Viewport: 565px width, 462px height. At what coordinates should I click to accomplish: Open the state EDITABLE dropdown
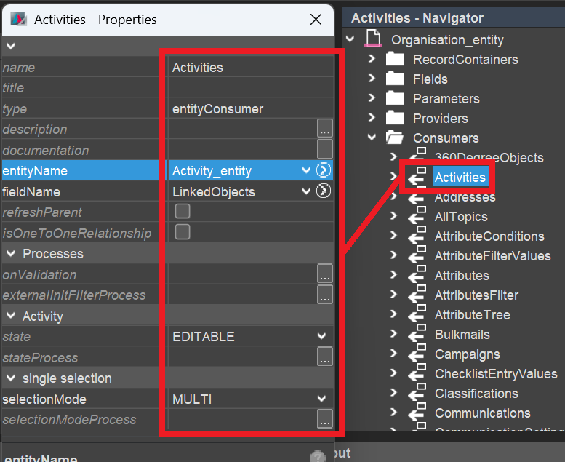click(321, 336)
